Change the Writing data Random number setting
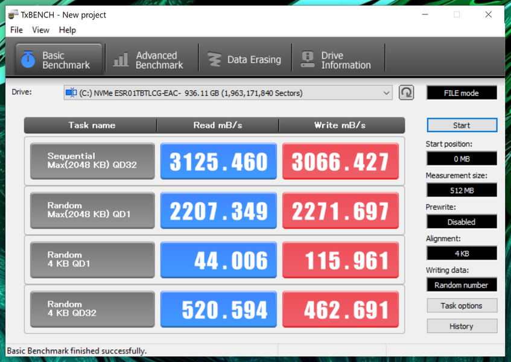The image size is (511, 362). click(x=462, y=285)
